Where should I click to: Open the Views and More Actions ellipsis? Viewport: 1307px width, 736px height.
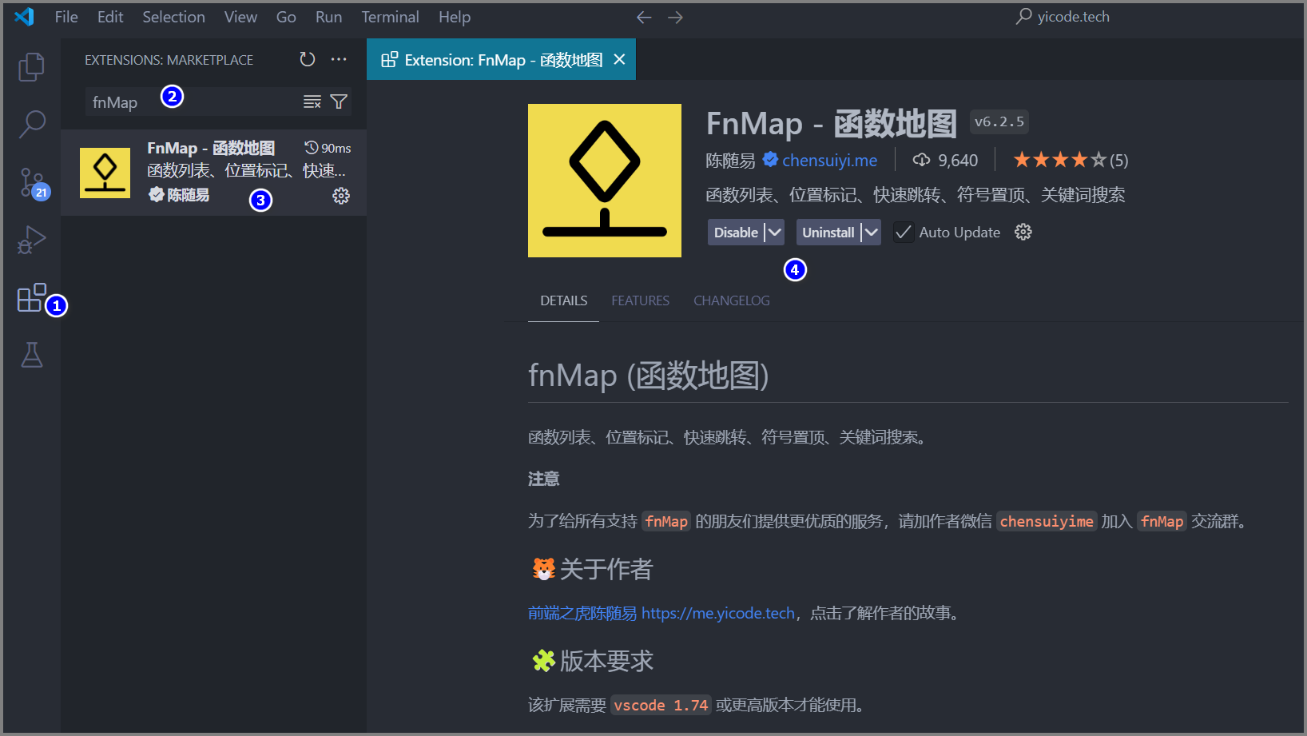339,59
